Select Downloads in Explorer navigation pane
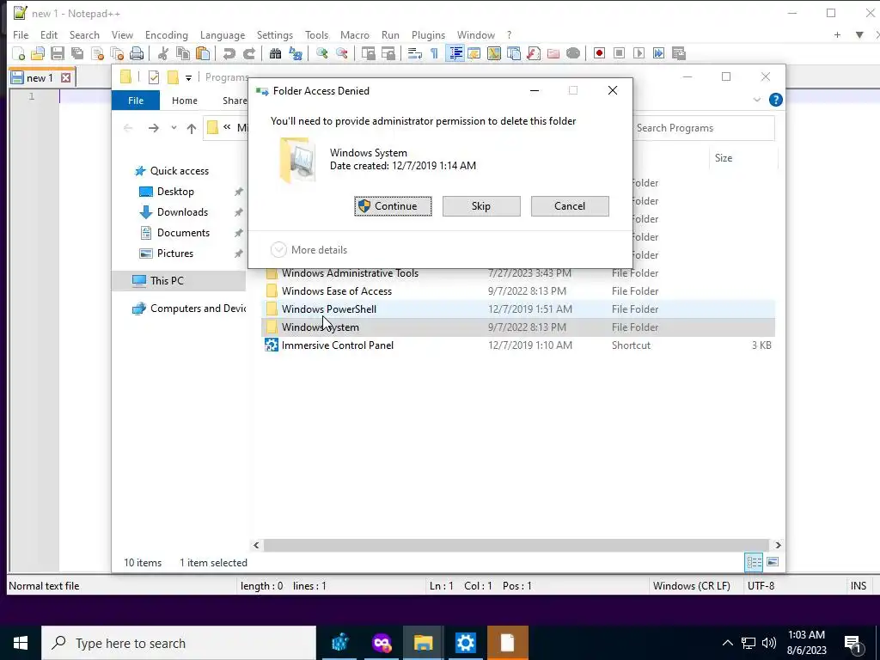 (182, 212)
